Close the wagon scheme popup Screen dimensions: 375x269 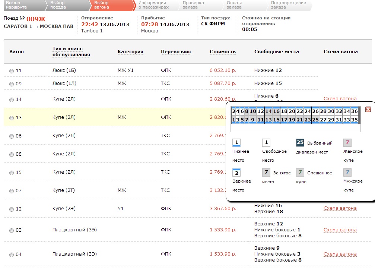coord(368,109)
